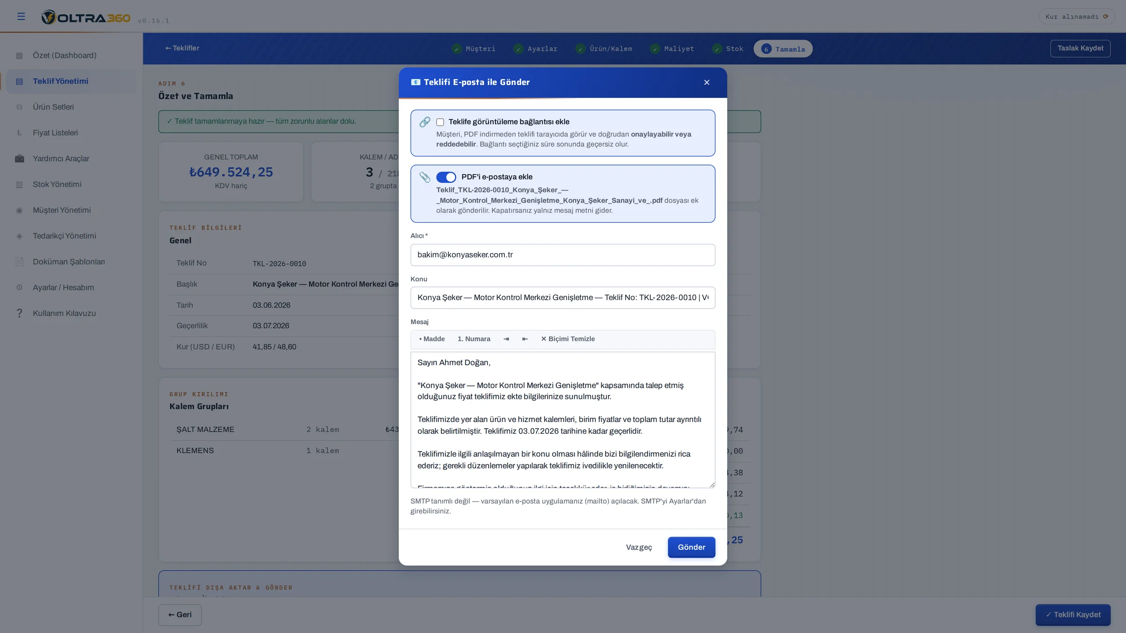The width and height of the screenshot is (1126, 633).
Task: Jump to the Stok wizard step
Action: coord(728,49)
